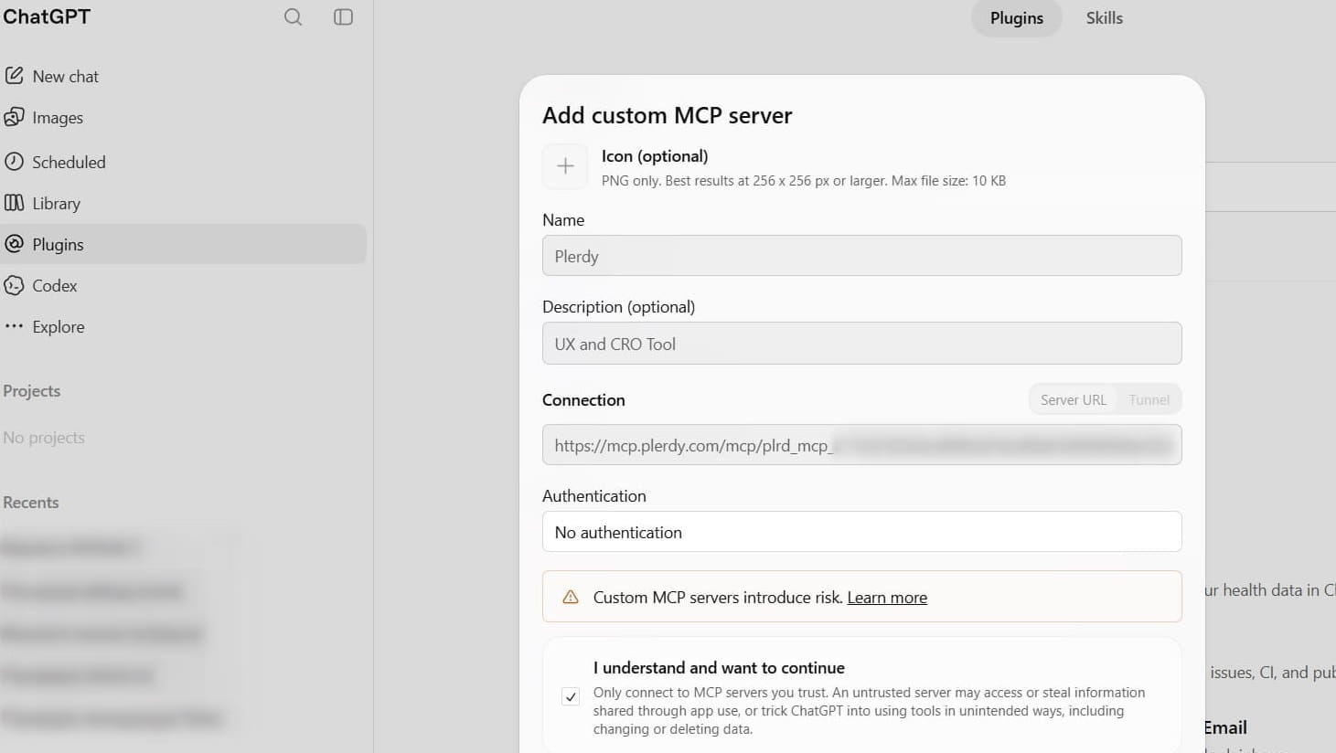This screenshot has width=1336, height=753.
Task: Collapse sidebar with the panel toggle icon
Action: [x=344, y=17]
